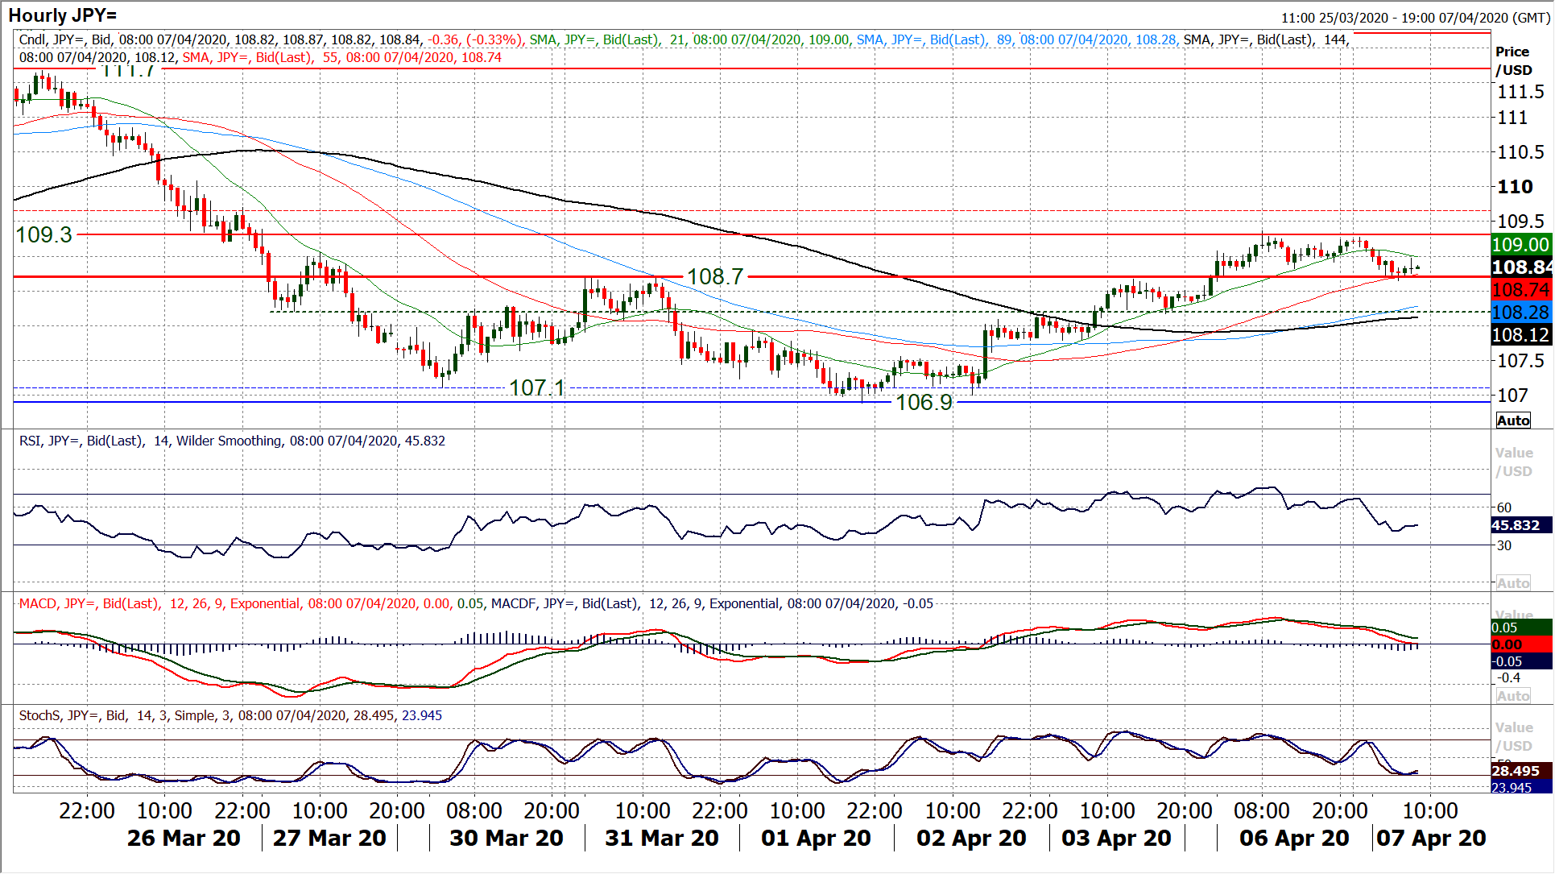Click the Stochastic value tag 23.945
Screen dimensions: 1555x874
click(x=1520, y=787)
